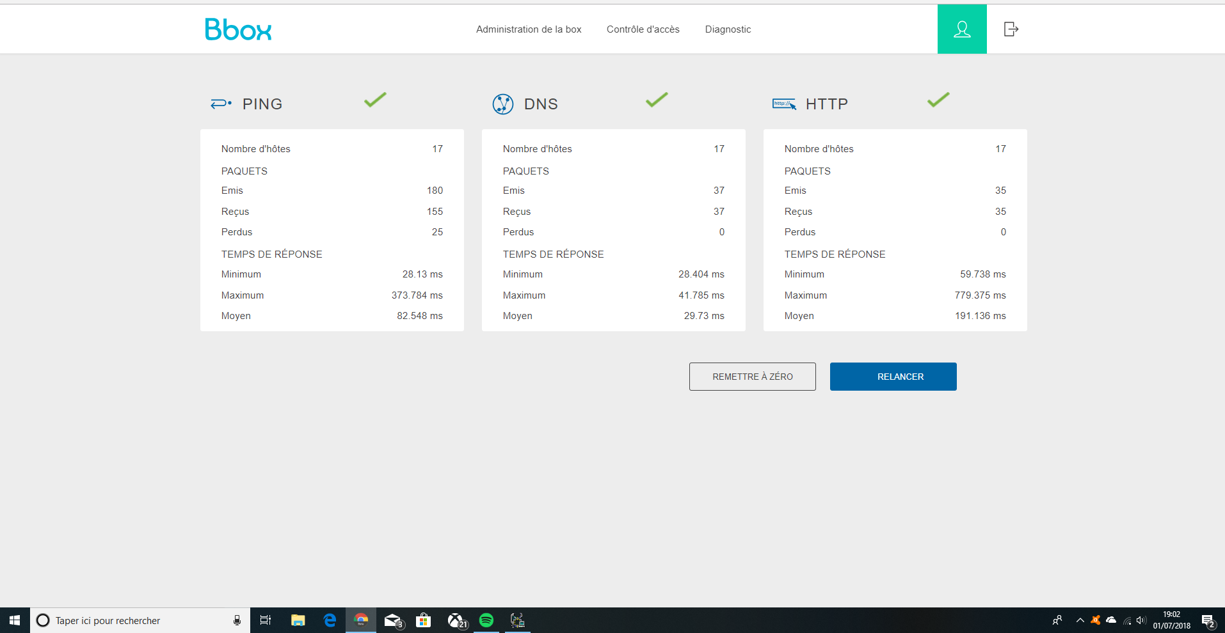This screenshot has width=1225, height=633.
Task: Click PING average time 82.548 ms
Action: pos(420,316)
